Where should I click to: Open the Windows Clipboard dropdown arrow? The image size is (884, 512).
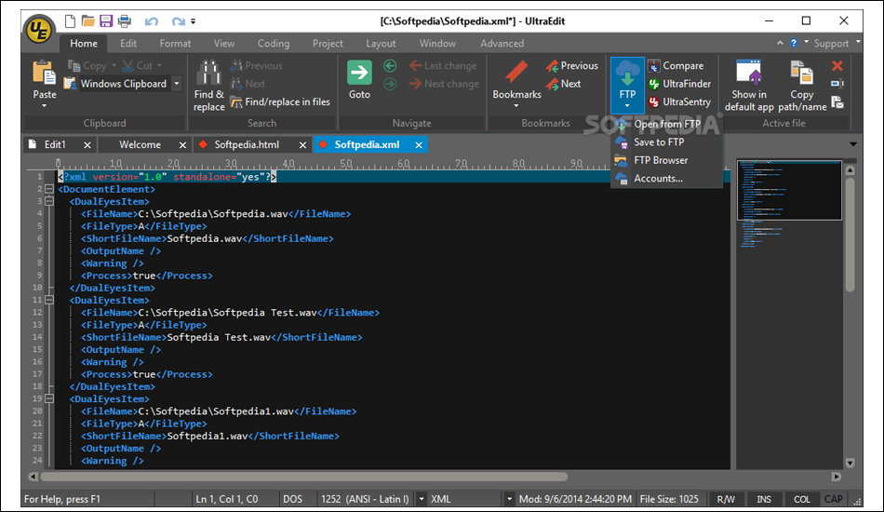(177, 84)
